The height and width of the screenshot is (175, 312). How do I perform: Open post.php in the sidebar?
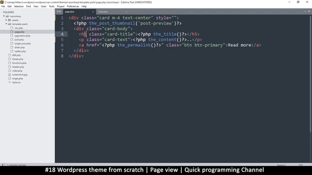point(19,40)
